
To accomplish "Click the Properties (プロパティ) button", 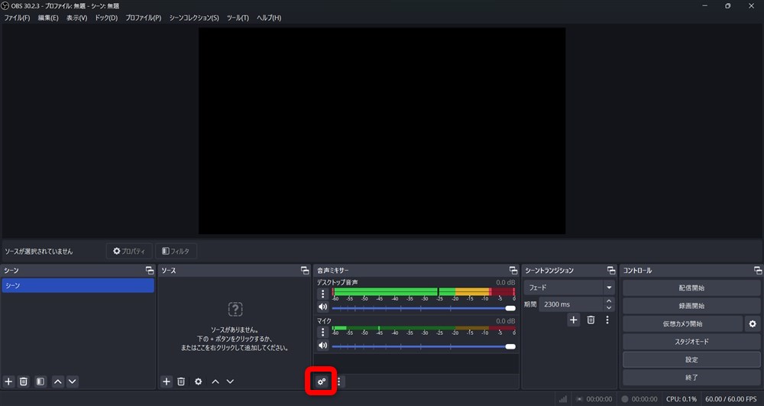I will point(129,251).
